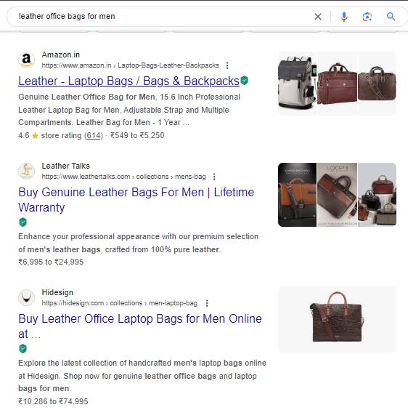Click the ₹6,995 to ₹24,995 price range
This screenshot has width=408, height=410.
[51, 262]
